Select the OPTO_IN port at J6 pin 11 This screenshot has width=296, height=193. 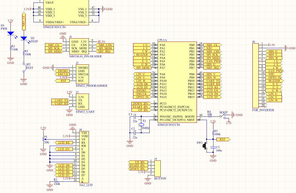pyautogui.click(x=274, y=77)
